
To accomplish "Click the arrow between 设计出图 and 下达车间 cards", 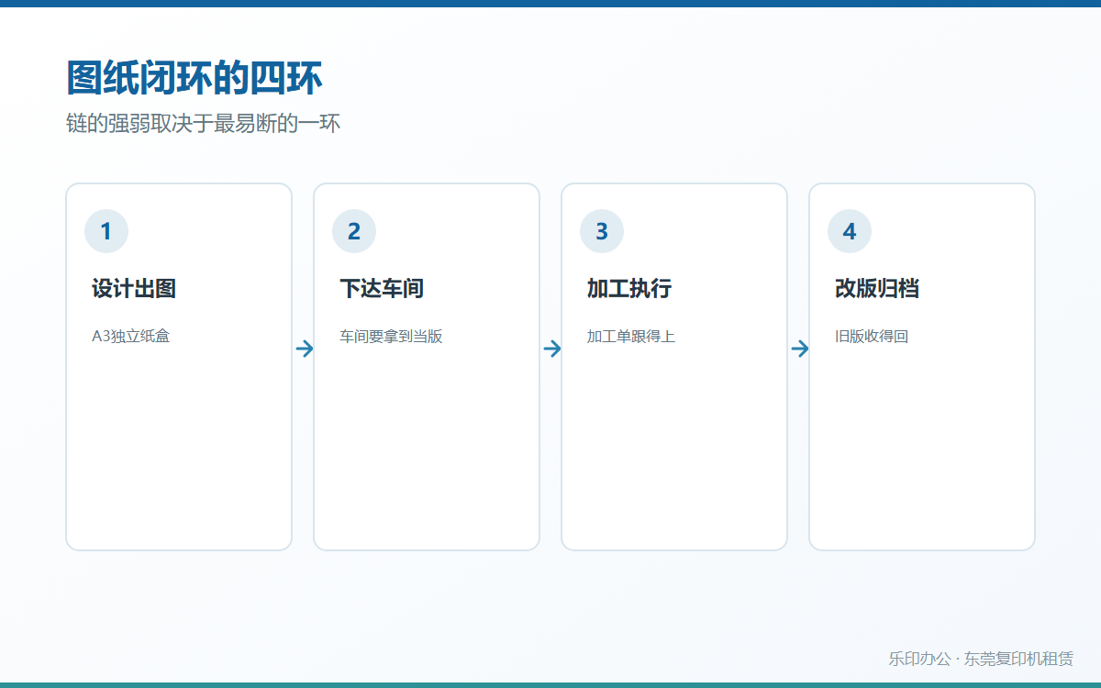I will coord(305,349).
